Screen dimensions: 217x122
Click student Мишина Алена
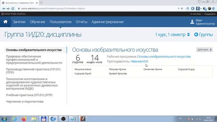coord(83,69)
